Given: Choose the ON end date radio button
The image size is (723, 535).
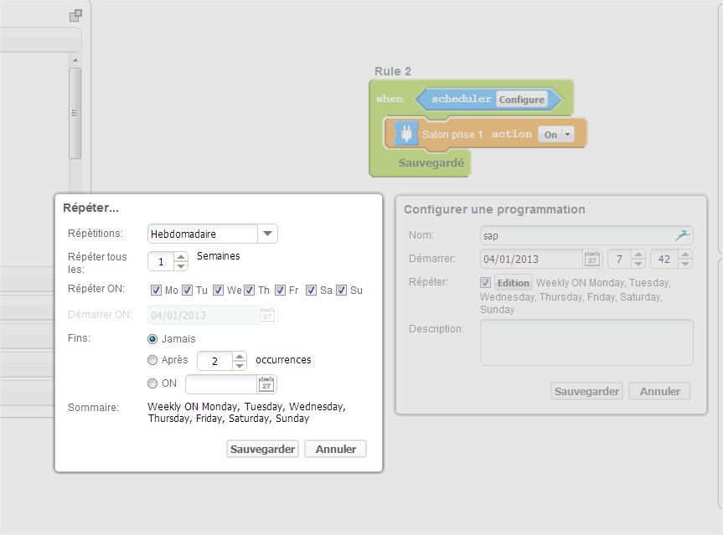Looking at the screenshot, I should point(152,384).
